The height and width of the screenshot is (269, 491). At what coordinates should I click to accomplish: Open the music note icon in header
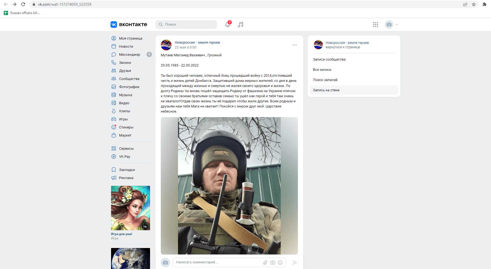(241, 25)
